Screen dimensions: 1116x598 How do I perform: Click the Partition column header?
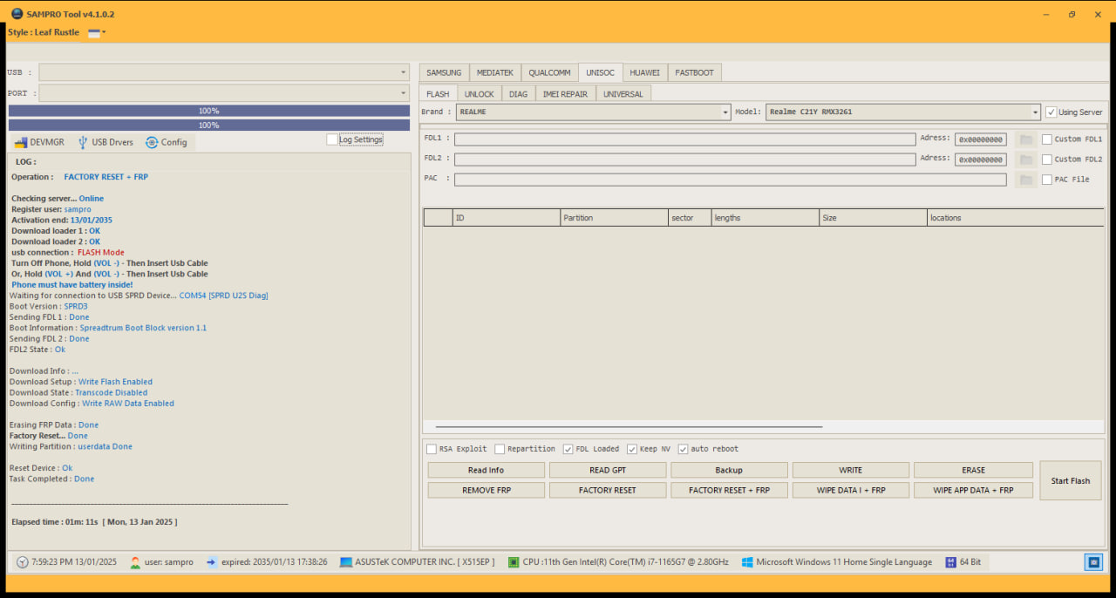[614, 218]
